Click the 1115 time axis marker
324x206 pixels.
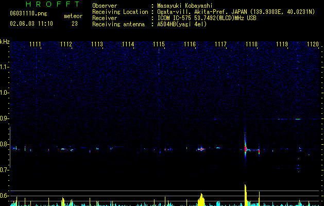point(159,44)
